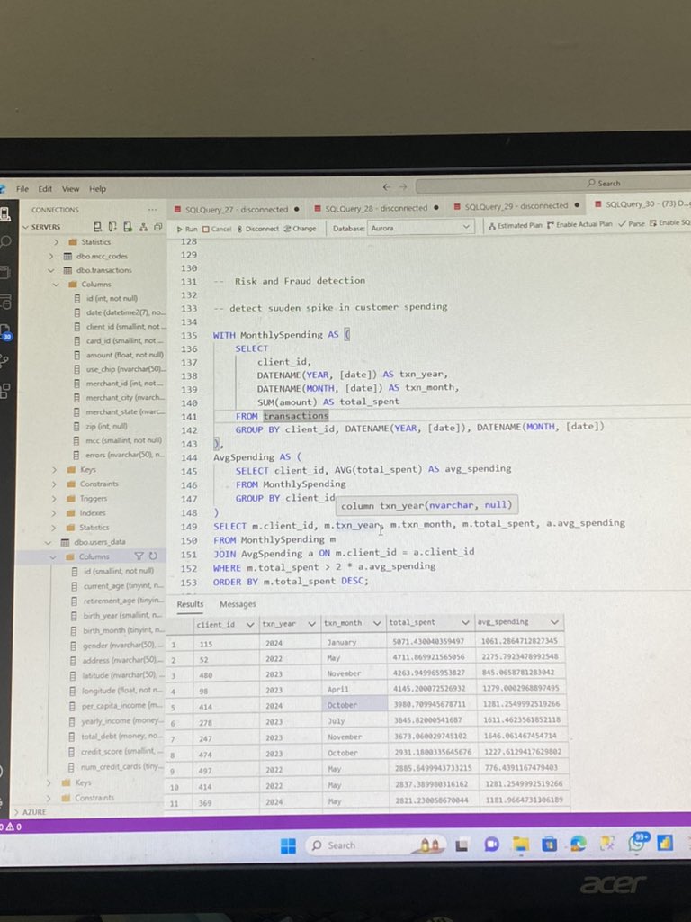This screenshot has height=922, width=691.
Task: Open the View menu
Action: coord(70,189)
